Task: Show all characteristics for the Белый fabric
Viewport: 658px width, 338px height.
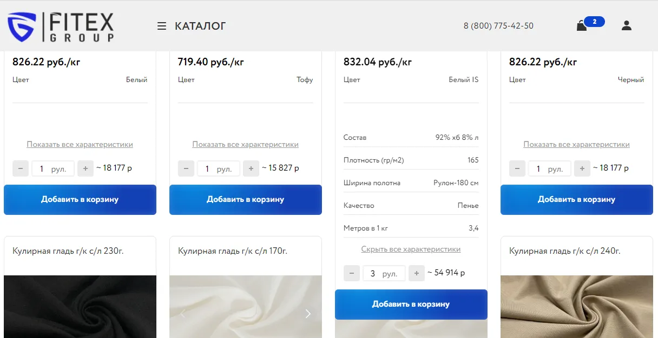Action: [80, 144]
